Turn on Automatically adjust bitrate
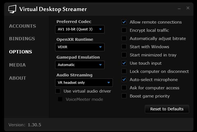The width and height of the screenshot is (197, 132). click(124, 38)
